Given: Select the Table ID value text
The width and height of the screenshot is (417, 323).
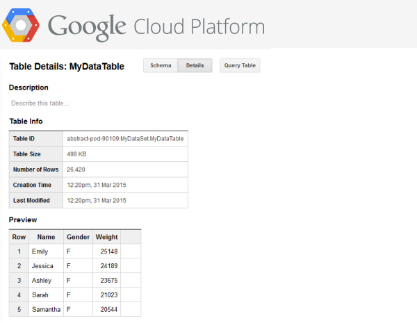Looking at the screenshot, I should [125, 139].
